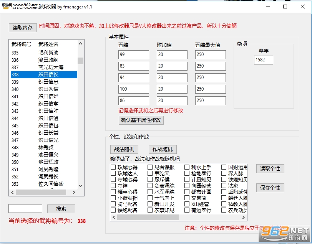Click the 搜索 button
This screenshot has height=244, width=312.
(61, 209)
